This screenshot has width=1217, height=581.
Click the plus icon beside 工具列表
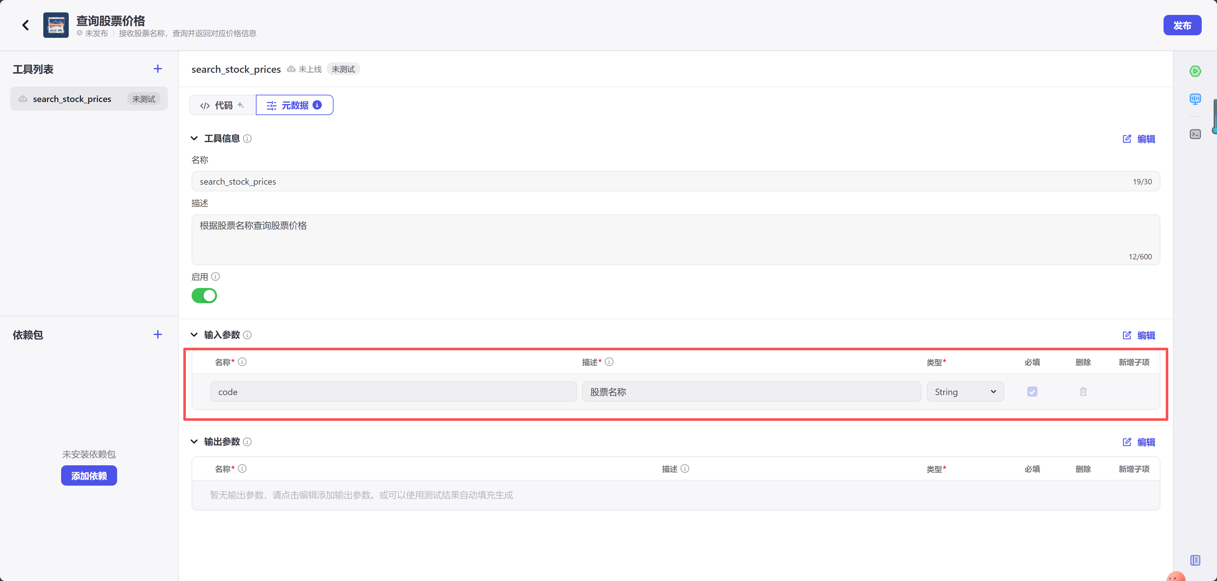point(158,69)
